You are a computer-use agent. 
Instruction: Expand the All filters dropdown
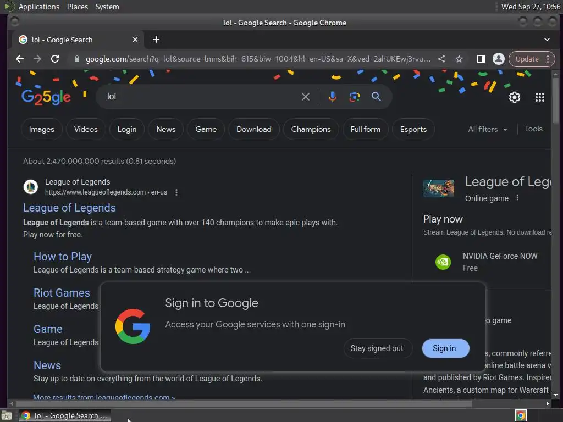click(x=488, y=129)
